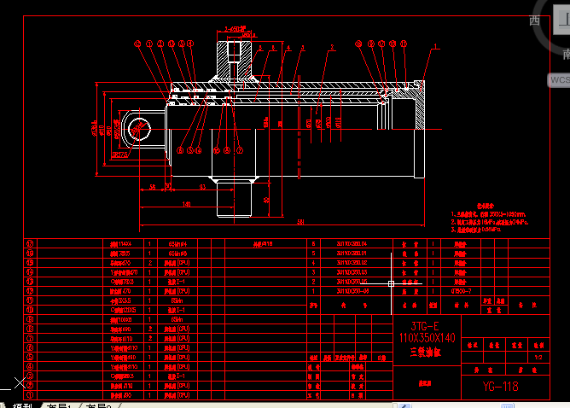Open the WCS coordinate system dropdown
This screenshot has height=408, width=570.
tap(559, 80)
